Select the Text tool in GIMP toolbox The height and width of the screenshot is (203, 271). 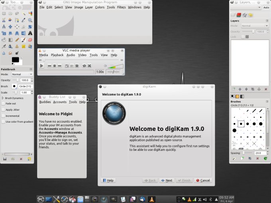30,33
